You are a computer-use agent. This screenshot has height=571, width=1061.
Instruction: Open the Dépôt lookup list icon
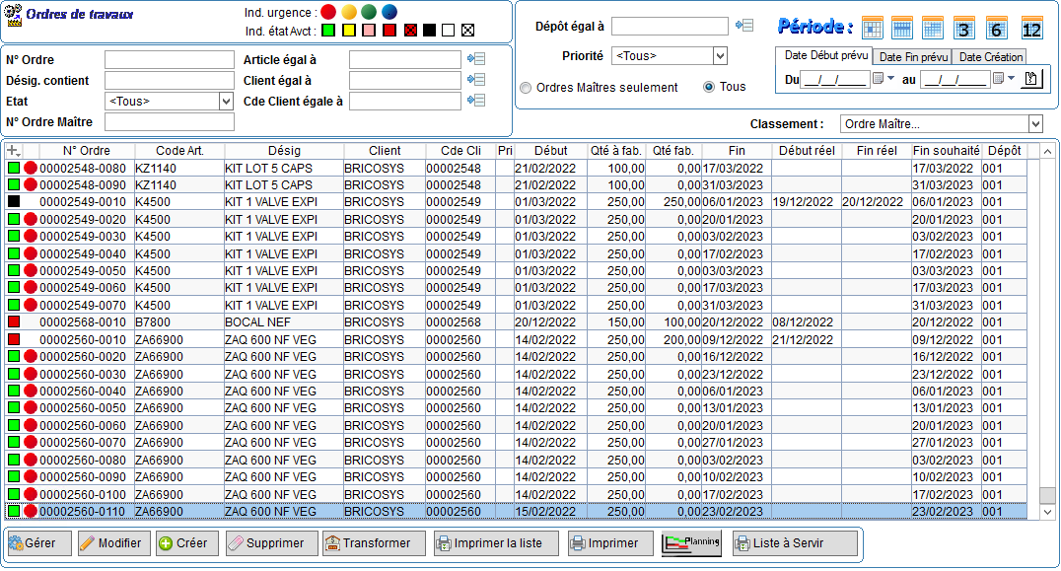click(x=744, y=26)
